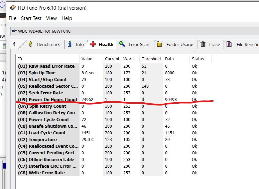
Task: Select the Temperature attribute row
Action: pos(43,139)
